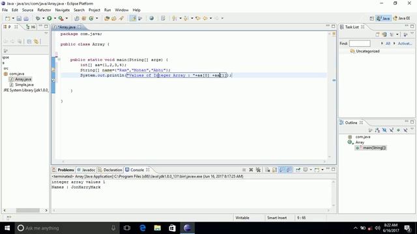
Task: Run the program with green Run button
Action: click(50, 18)
